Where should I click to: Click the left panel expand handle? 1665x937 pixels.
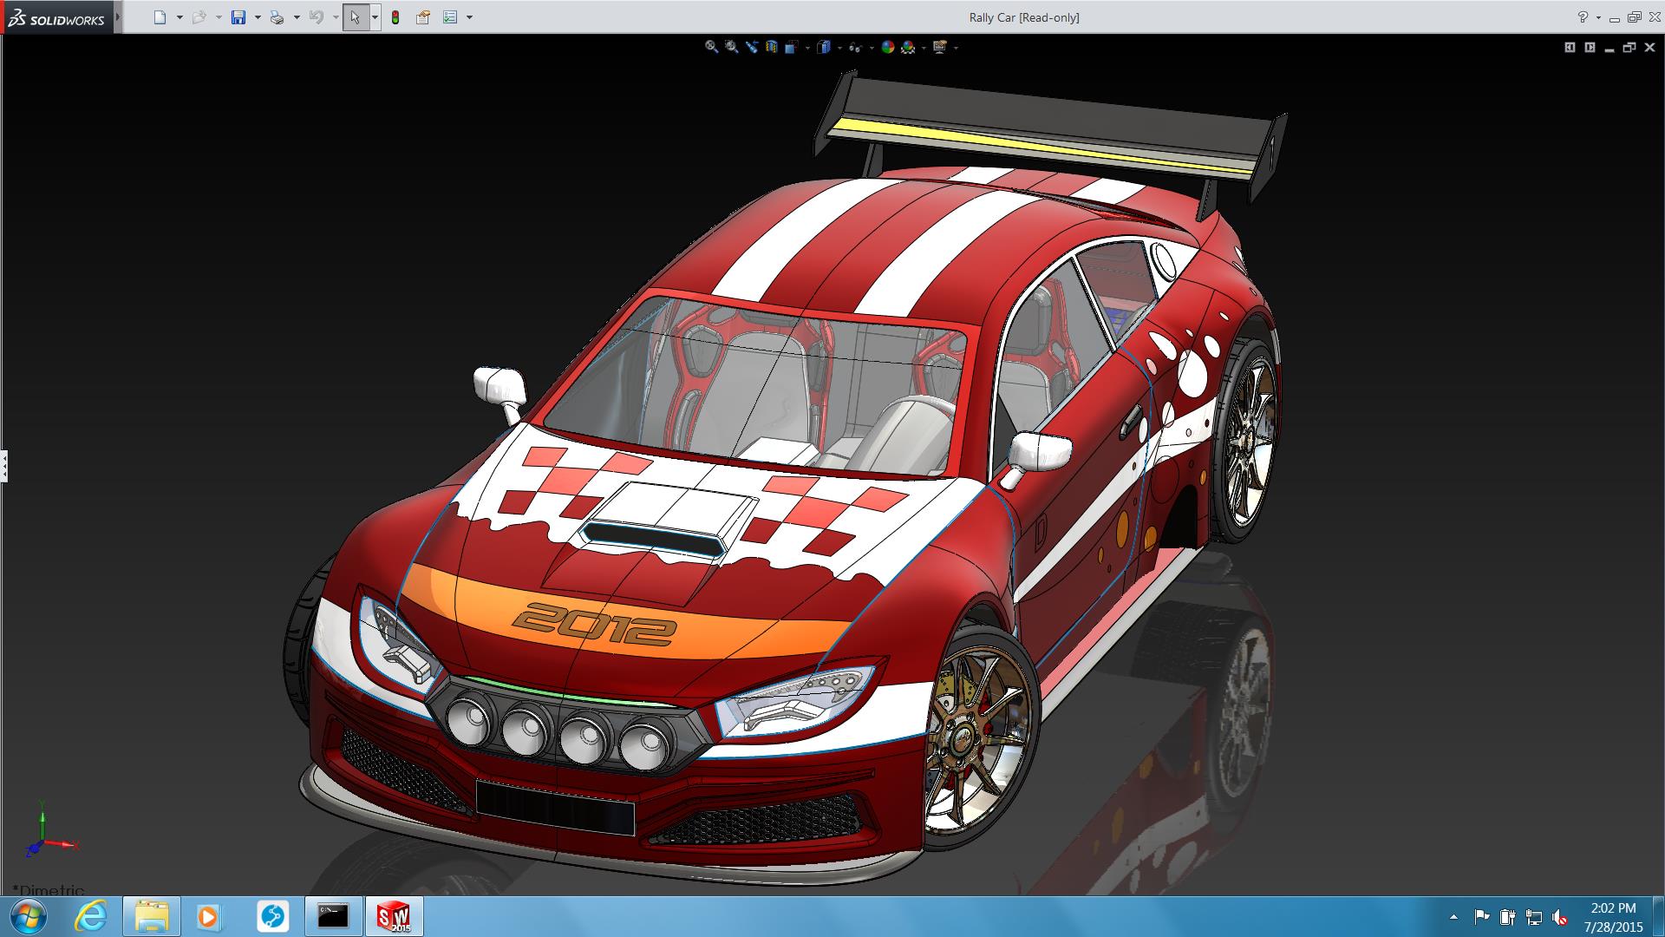4,466
